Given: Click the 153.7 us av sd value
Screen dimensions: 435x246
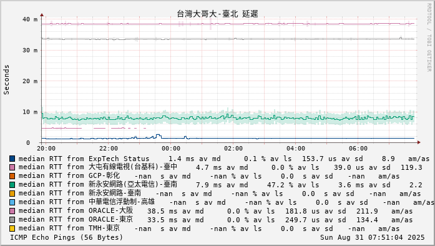Looking at the screenshot, I should click(333, 159).
